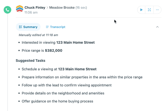Click the Suggested Tasks heading
Screen dimensions: 167x111
point(31,61)
